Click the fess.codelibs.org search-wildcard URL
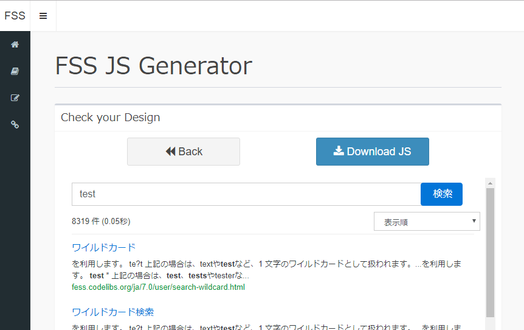This screenshot has width=524, height=330. [x=158, y=287]
